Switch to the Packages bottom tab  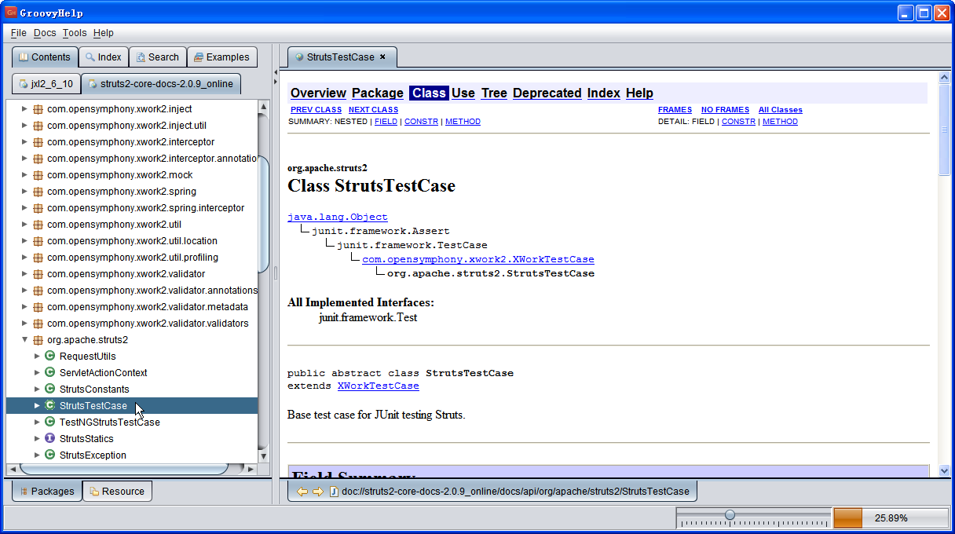pyautogui.click(x=47, y=492)
